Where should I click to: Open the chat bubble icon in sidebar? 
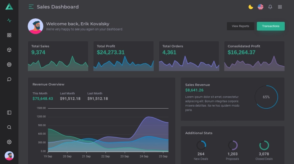pos(9,79)
